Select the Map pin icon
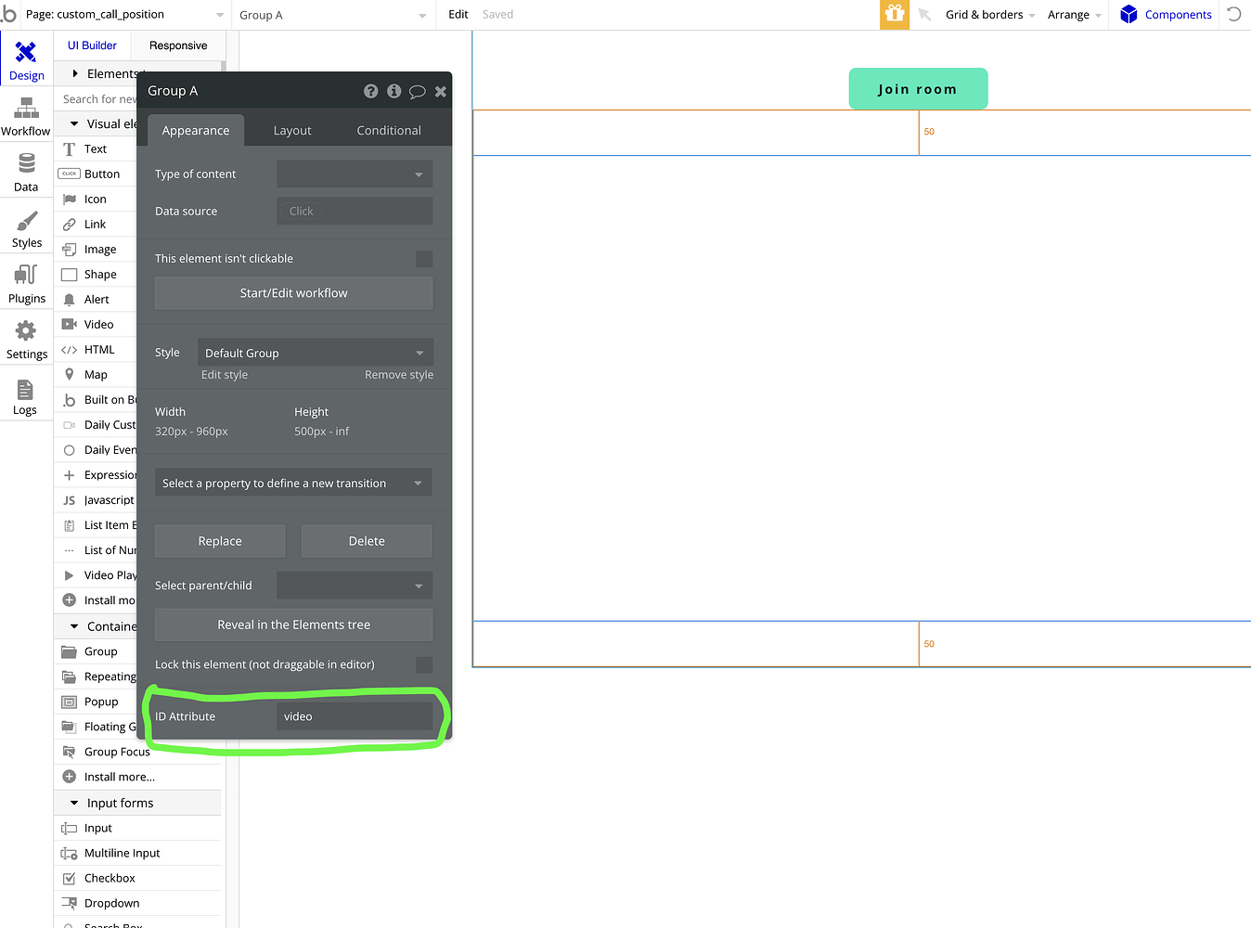Viewport: 1251px width, 928px height. [69, 374]
